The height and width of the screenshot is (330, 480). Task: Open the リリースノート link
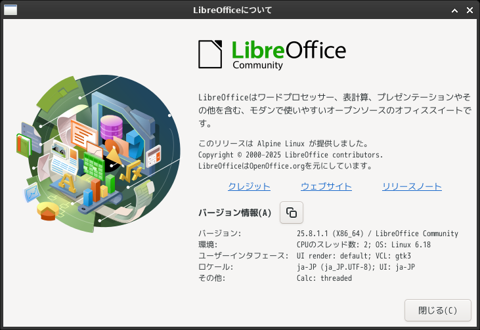(x=412, y=186)
